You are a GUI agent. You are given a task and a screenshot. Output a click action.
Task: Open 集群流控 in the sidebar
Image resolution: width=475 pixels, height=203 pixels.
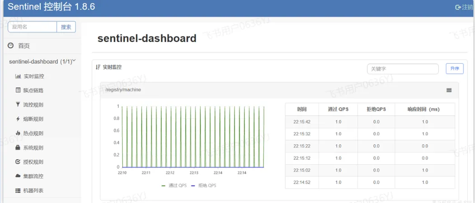33,176
